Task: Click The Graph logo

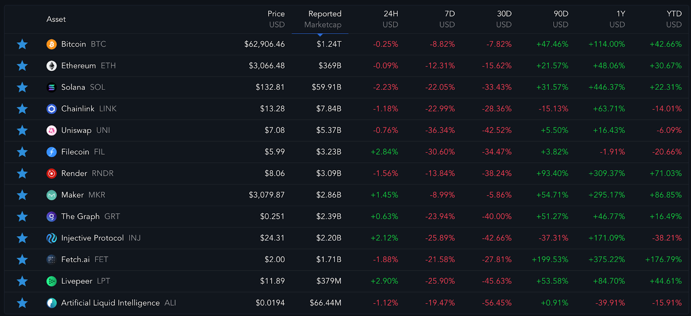Action: [x=51, y=216]
